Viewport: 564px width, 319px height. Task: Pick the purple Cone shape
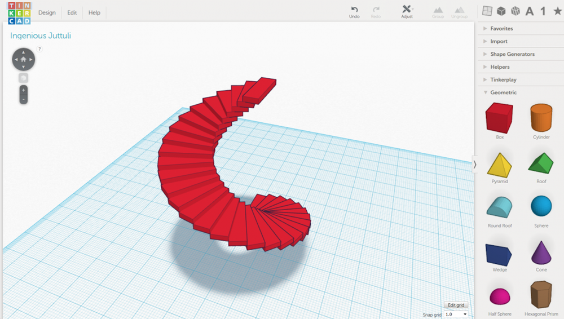coord(541,252)
